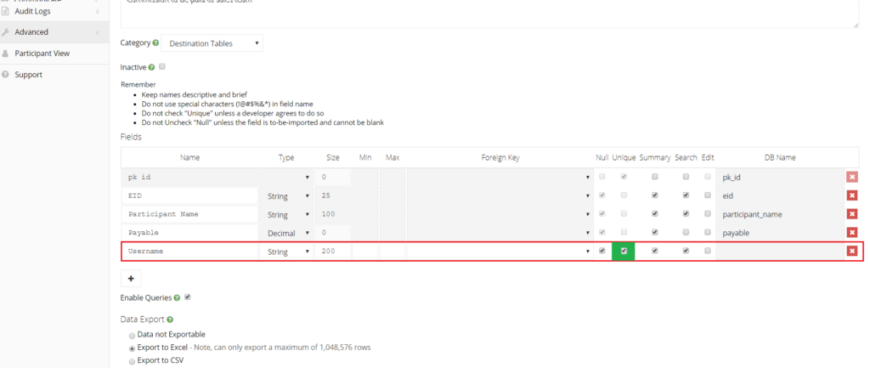Click the pk_id DB Name cell

(x=780, y=177)
